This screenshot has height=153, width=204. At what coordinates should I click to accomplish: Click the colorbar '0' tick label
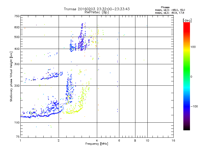pyautogui.click(x=191, y=76)
